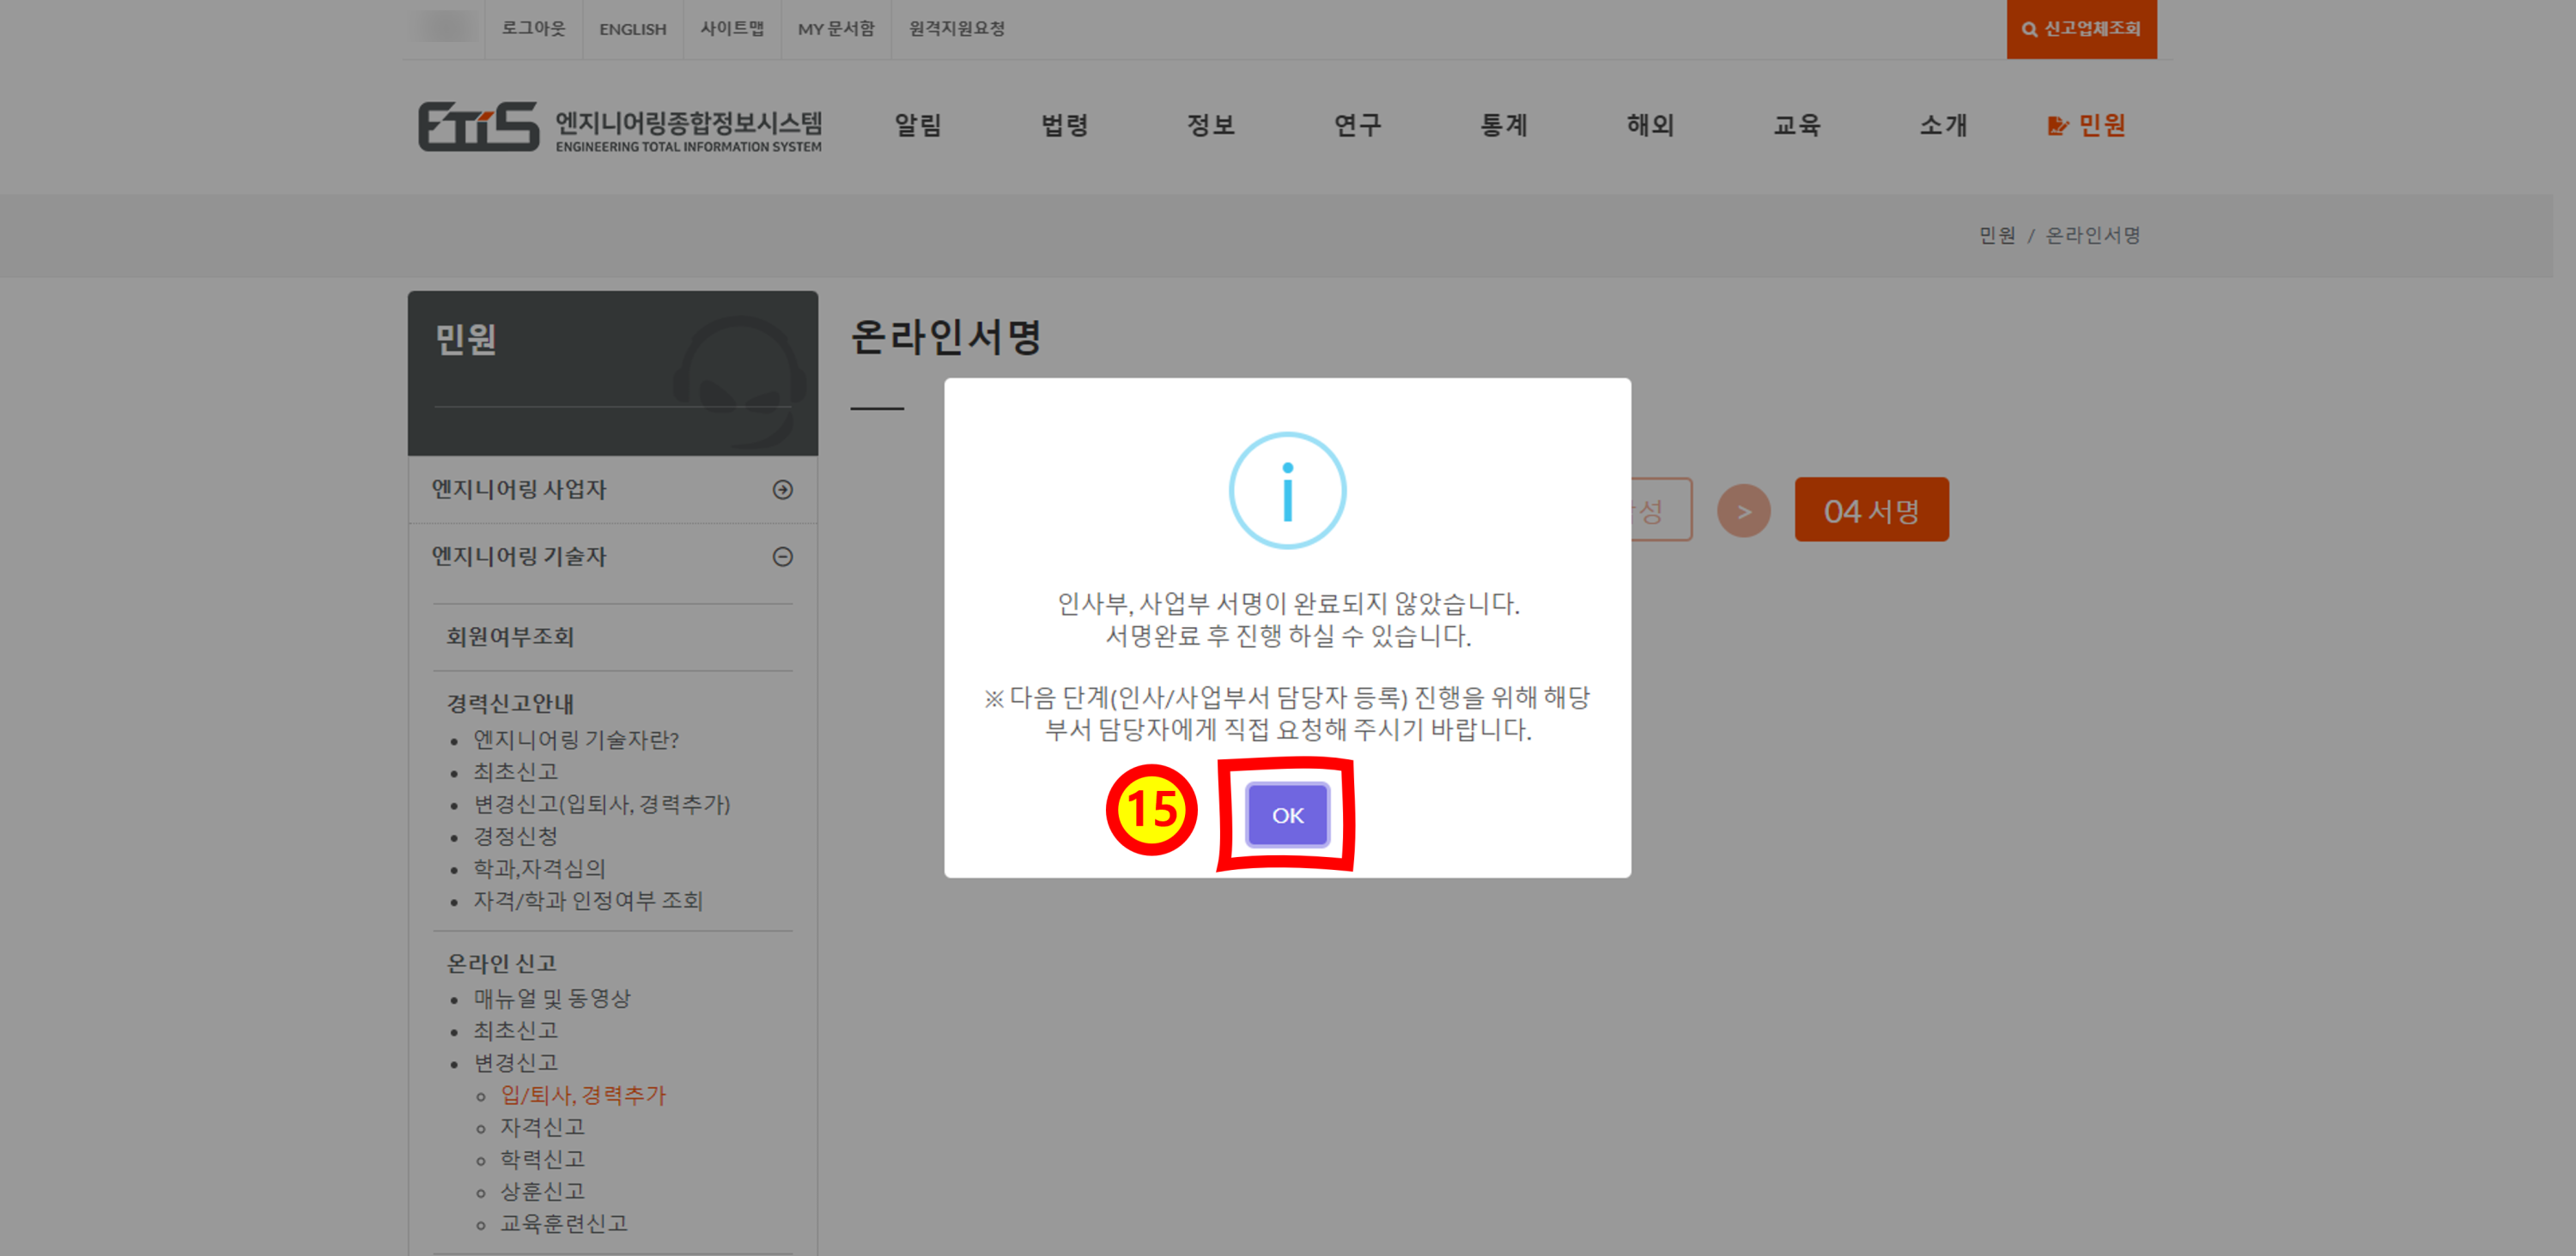
Task: Click 원격지원요청 link
Action: tap(956, 29)
